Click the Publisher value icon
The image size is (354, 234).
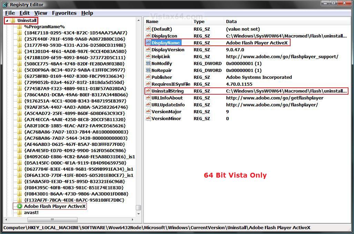click(x=148, y=77)
